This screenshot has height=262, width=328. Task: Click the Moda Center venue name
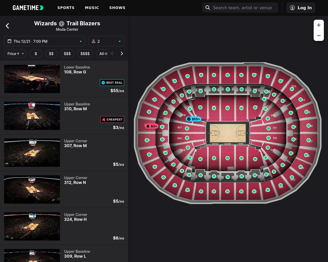67,29
